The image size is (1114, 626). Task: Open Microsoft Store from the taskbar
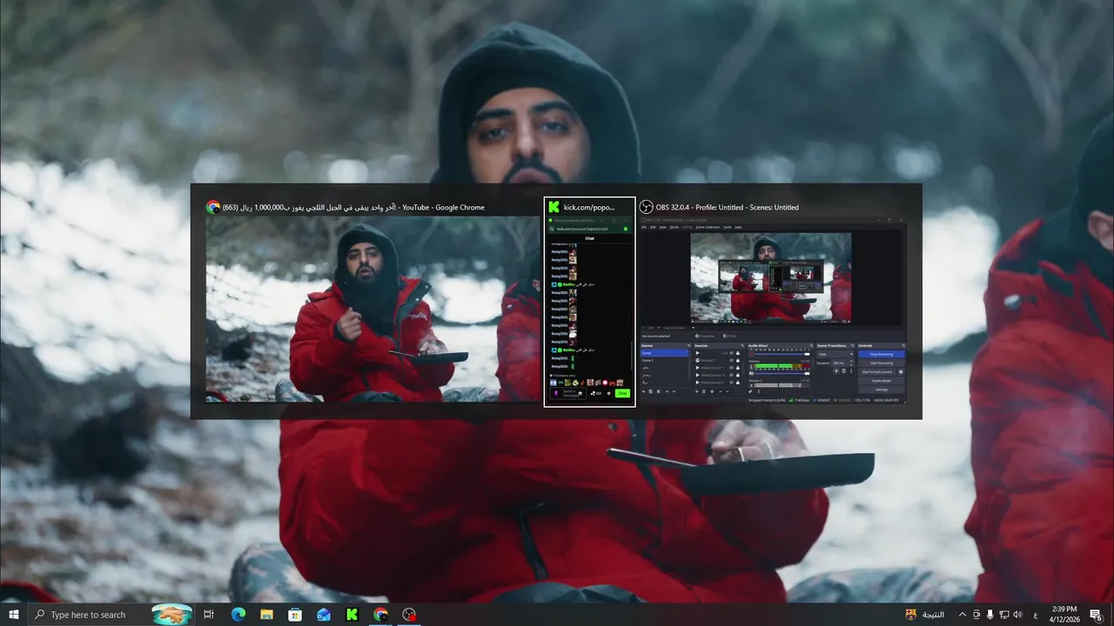click(295, 615)
